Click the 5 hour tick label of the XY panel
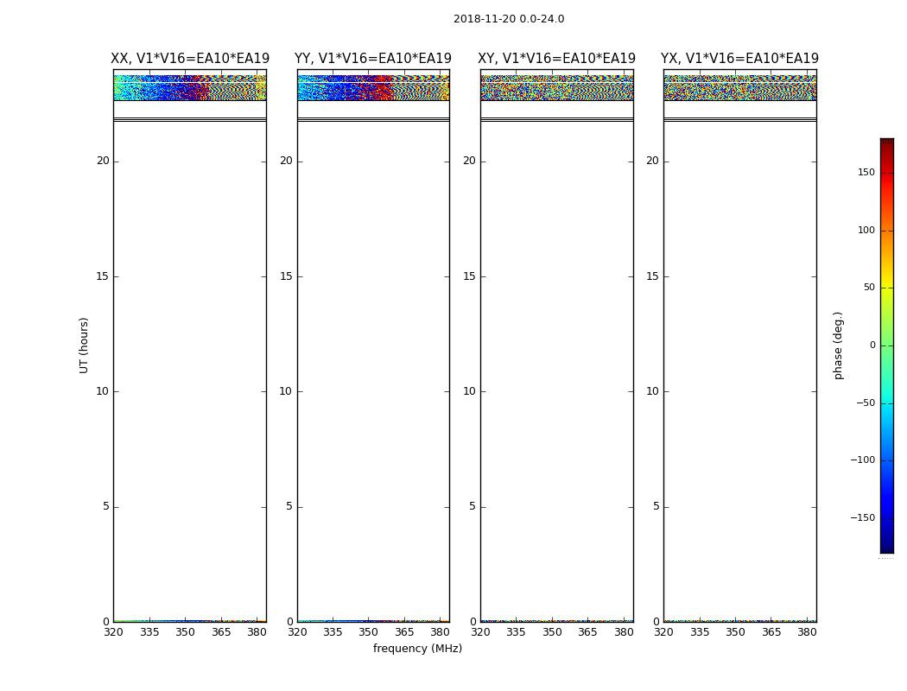 (x=473, y=506)
